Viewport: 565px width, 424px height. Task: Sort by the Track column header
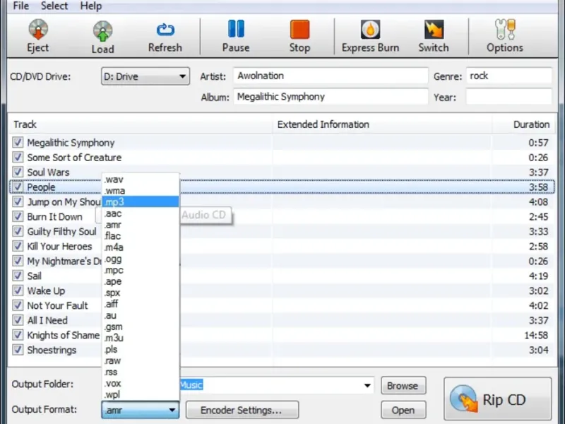point(141,124)
